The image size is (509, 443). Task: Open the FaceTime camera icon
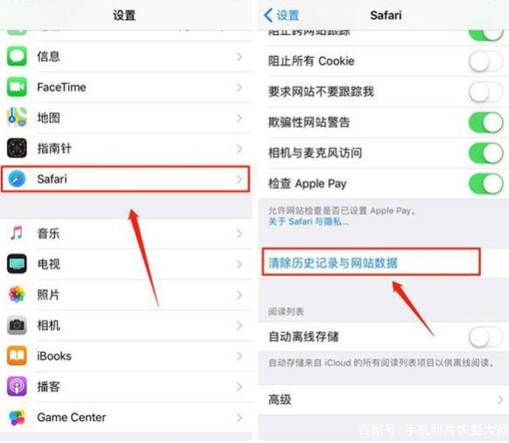(x=17, y=87)
